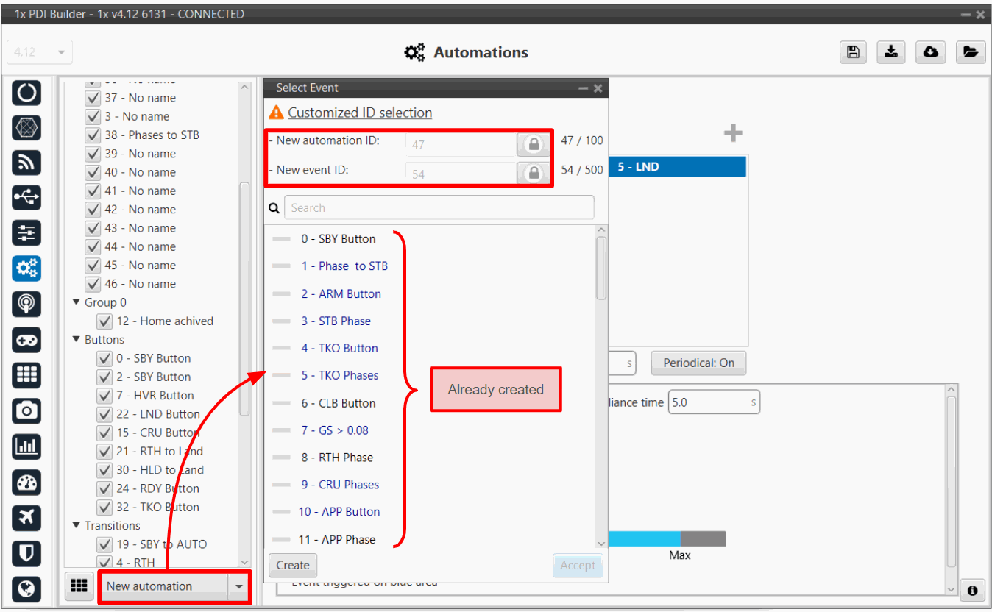Select '4 - TKO Button' event in list
The image size is (992, 612).
pyautogui.click(x=339, y=348)
